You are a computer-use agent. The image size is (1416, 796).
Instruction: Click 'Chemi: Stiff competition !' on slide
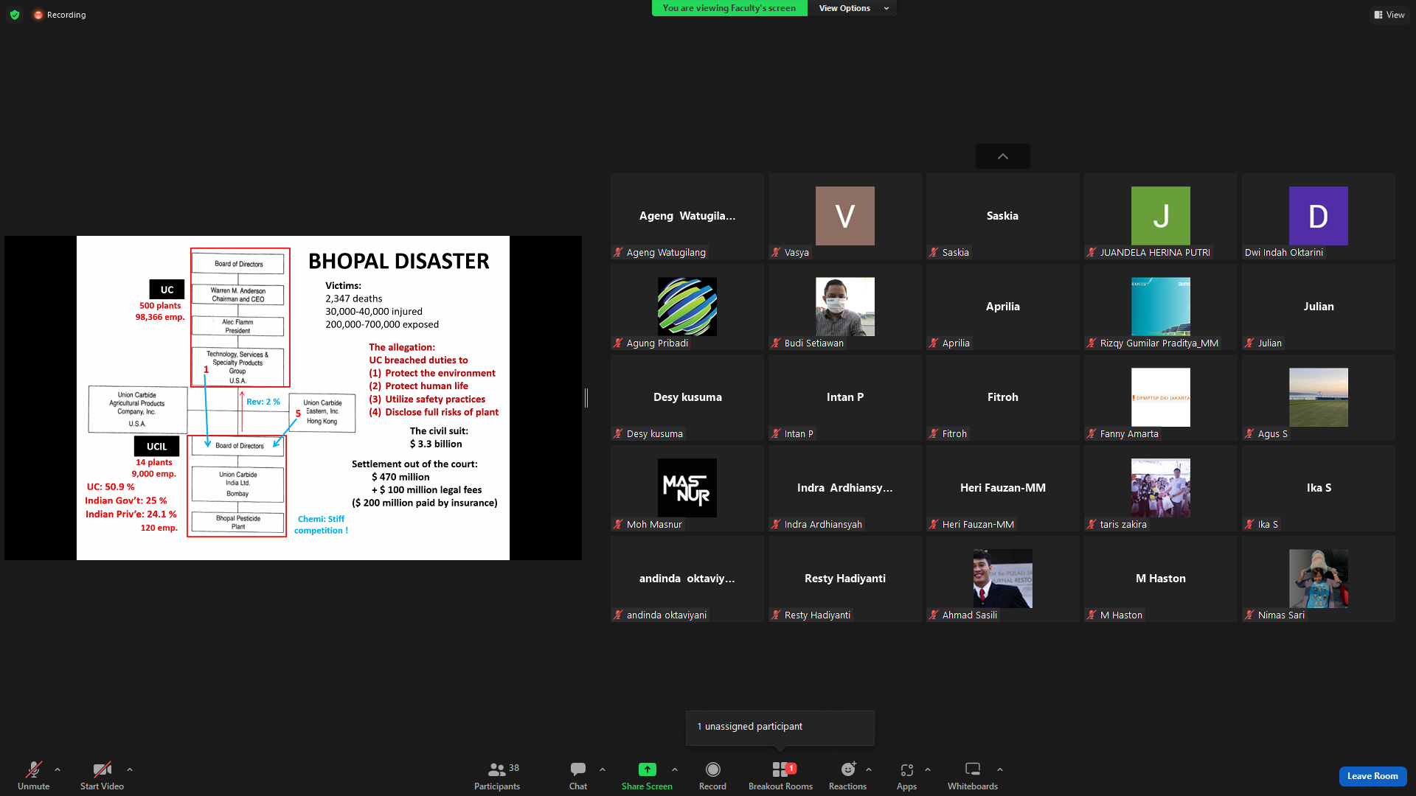coord(321,525)
